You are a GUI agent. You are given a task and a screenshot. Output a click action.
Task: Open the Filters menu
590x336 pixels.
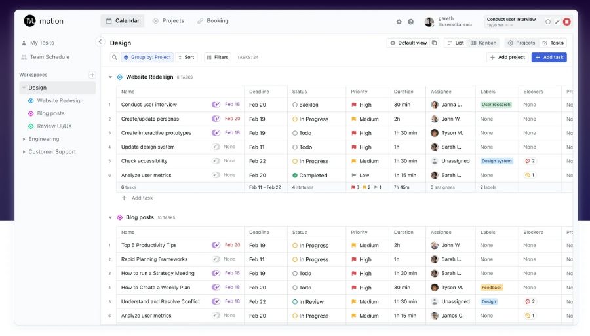pyautogui.click(x=218, y=57)
